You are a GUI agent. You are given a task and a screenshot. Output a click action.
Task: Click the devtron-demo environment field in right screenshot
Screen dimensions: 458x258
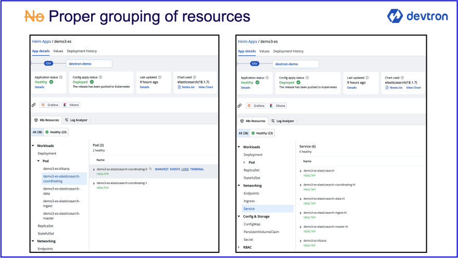296,64
